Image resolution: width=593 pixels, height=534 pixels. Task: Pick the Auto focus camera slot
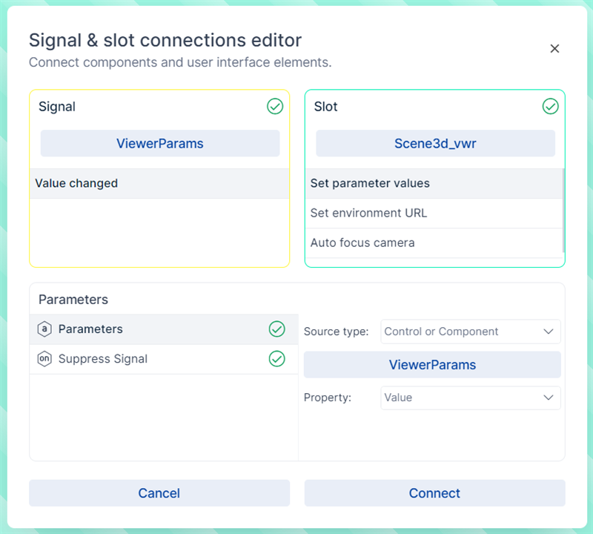(x=433, y=243)
